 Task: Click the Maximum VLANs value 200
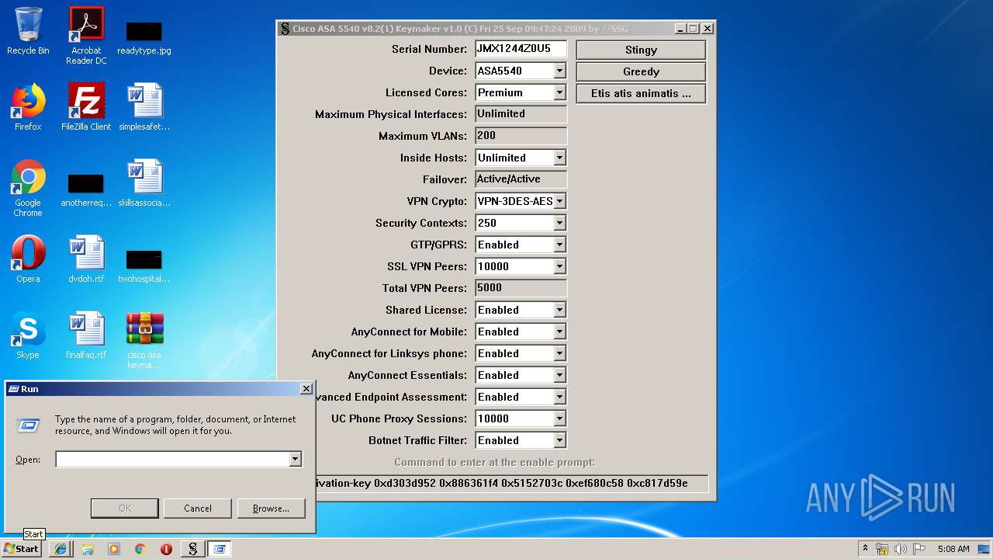point(521,136)
